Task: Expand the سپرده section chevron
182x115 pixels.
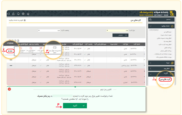Action: tap(151, 63)
